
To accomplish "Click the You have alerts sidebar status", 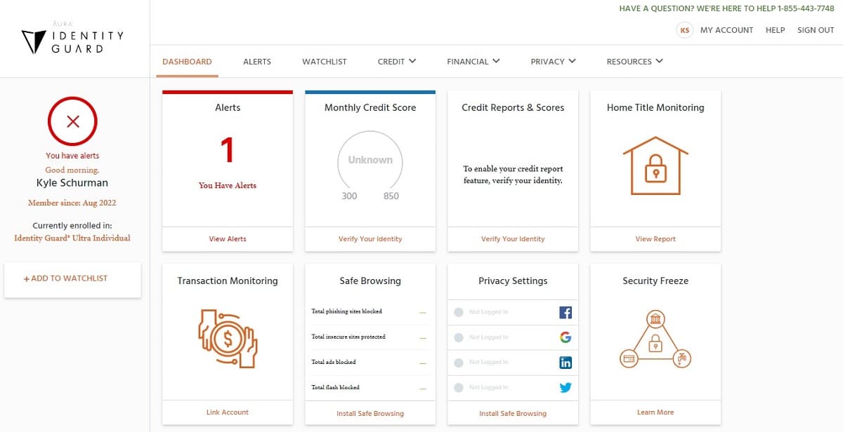I will pyautogui.click(x=72, y=156).
